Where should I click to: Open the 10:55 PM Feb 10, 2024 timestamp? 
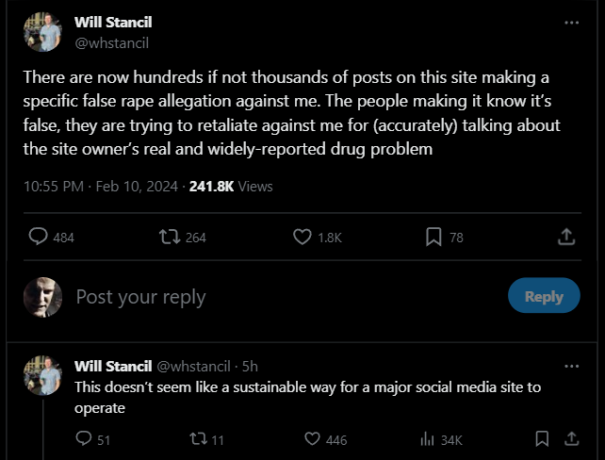click(x=101, y=187)
